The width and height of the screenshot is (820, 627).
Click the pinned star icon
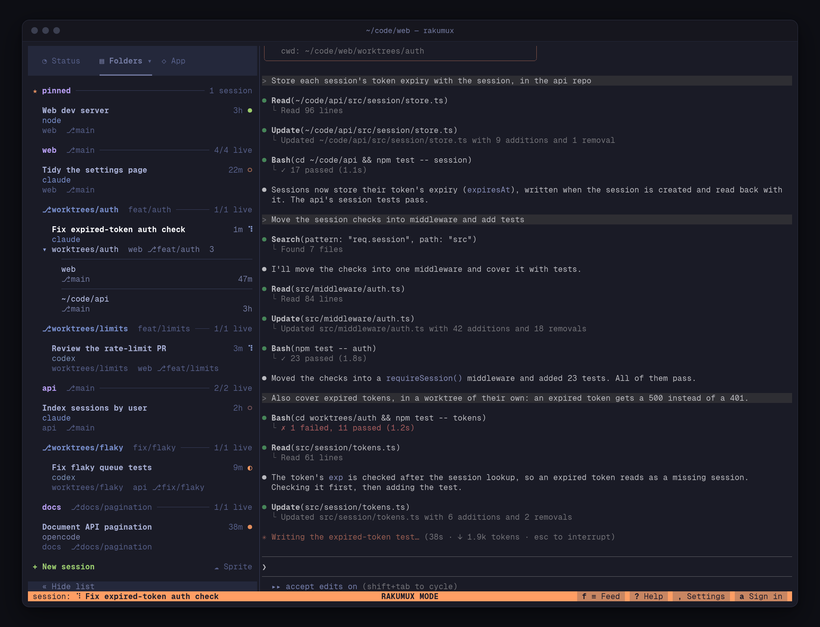pos(35,91)
